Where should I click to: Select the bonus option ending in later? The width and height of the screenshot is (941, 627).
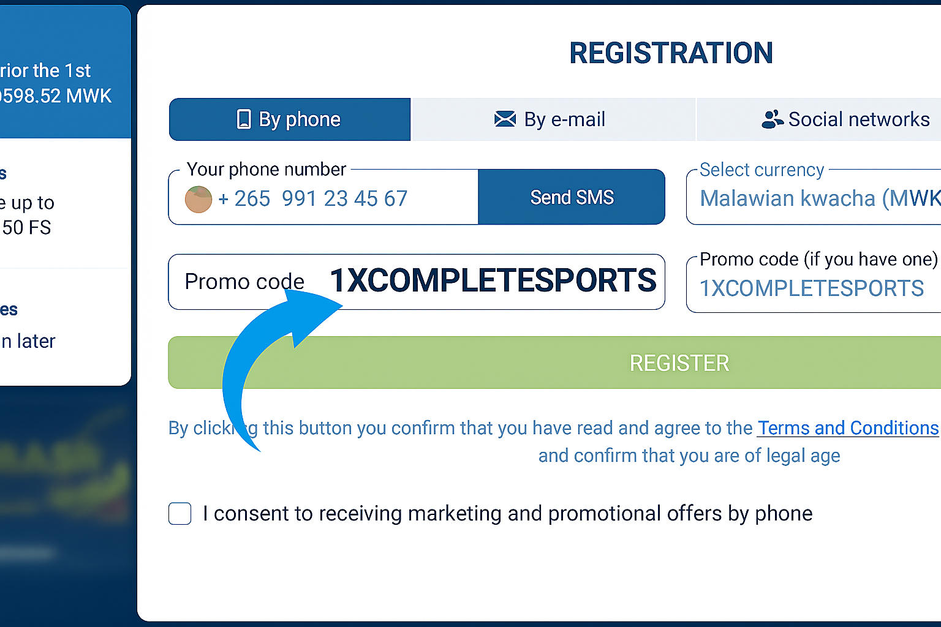tap(37, 331)
